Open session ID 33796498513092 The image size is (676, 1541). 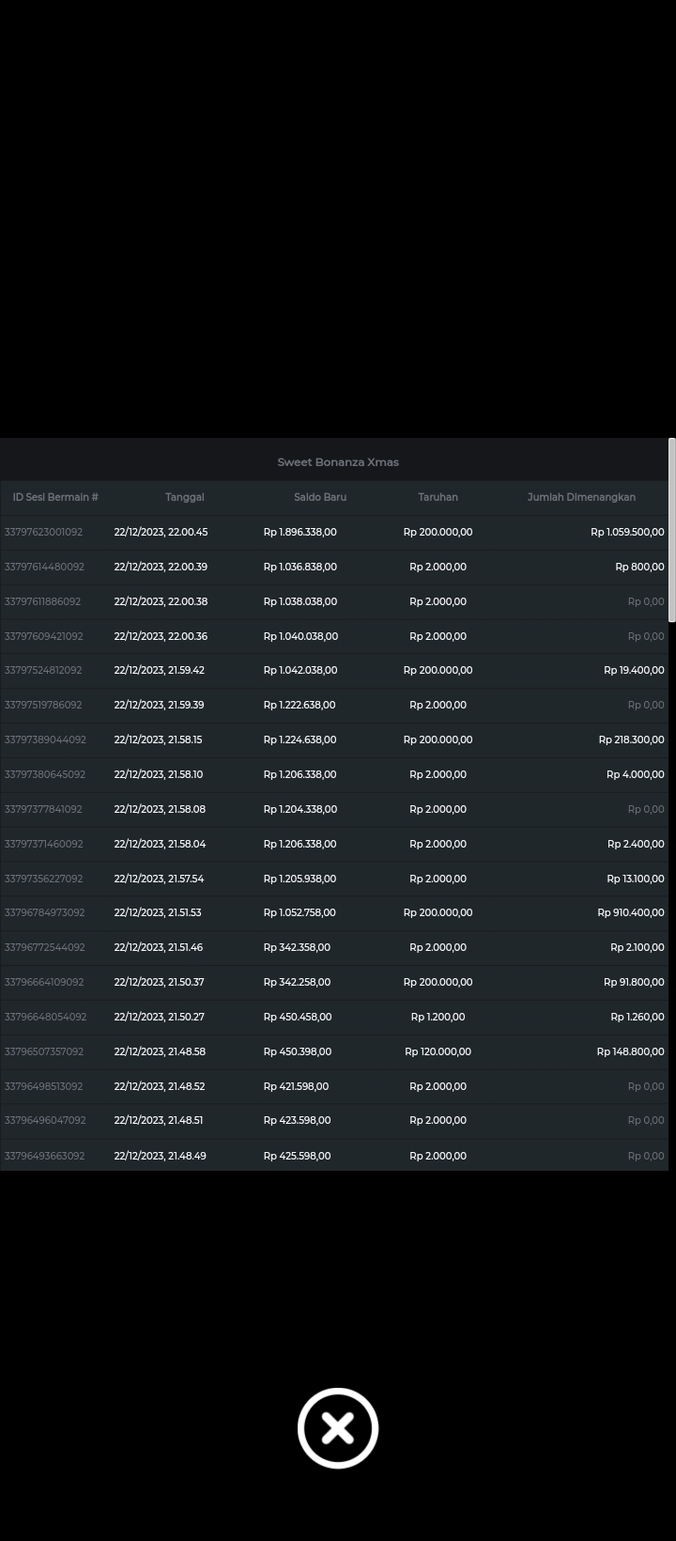point(43,1086)
